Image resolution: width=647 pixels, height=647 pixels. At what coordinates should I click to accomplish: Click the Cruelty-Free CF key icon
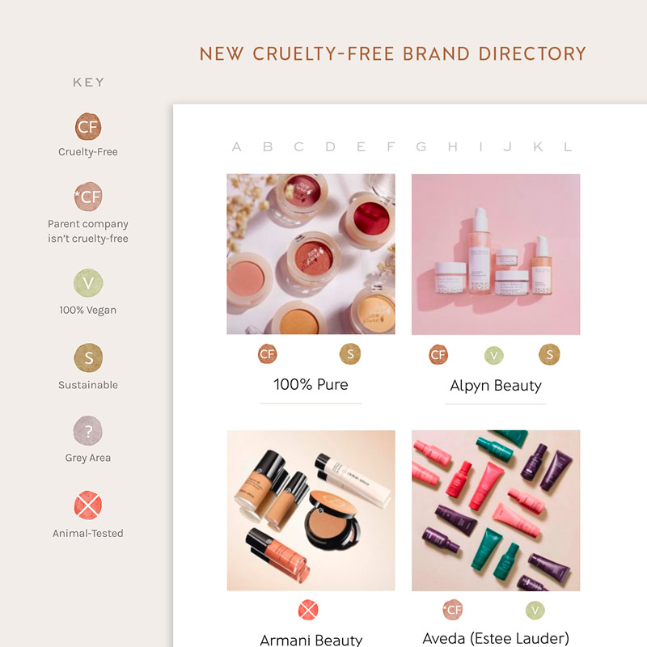point(88,126)
